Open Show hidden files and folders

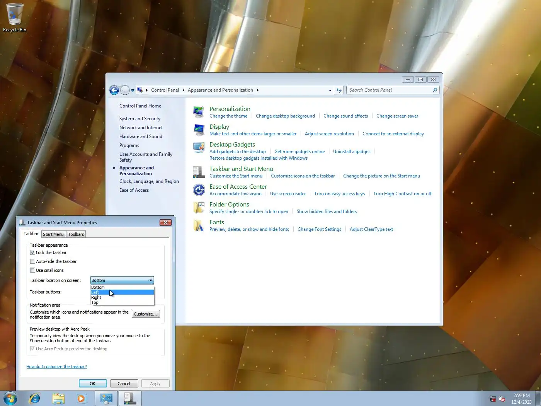tap(327, 212)
